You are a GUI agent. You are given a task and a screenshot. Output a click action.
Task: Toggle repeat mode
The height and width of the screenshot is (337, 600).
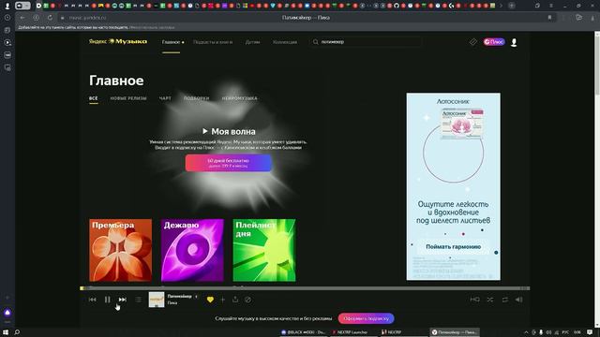pyautogui.click(x=505, y=300)
